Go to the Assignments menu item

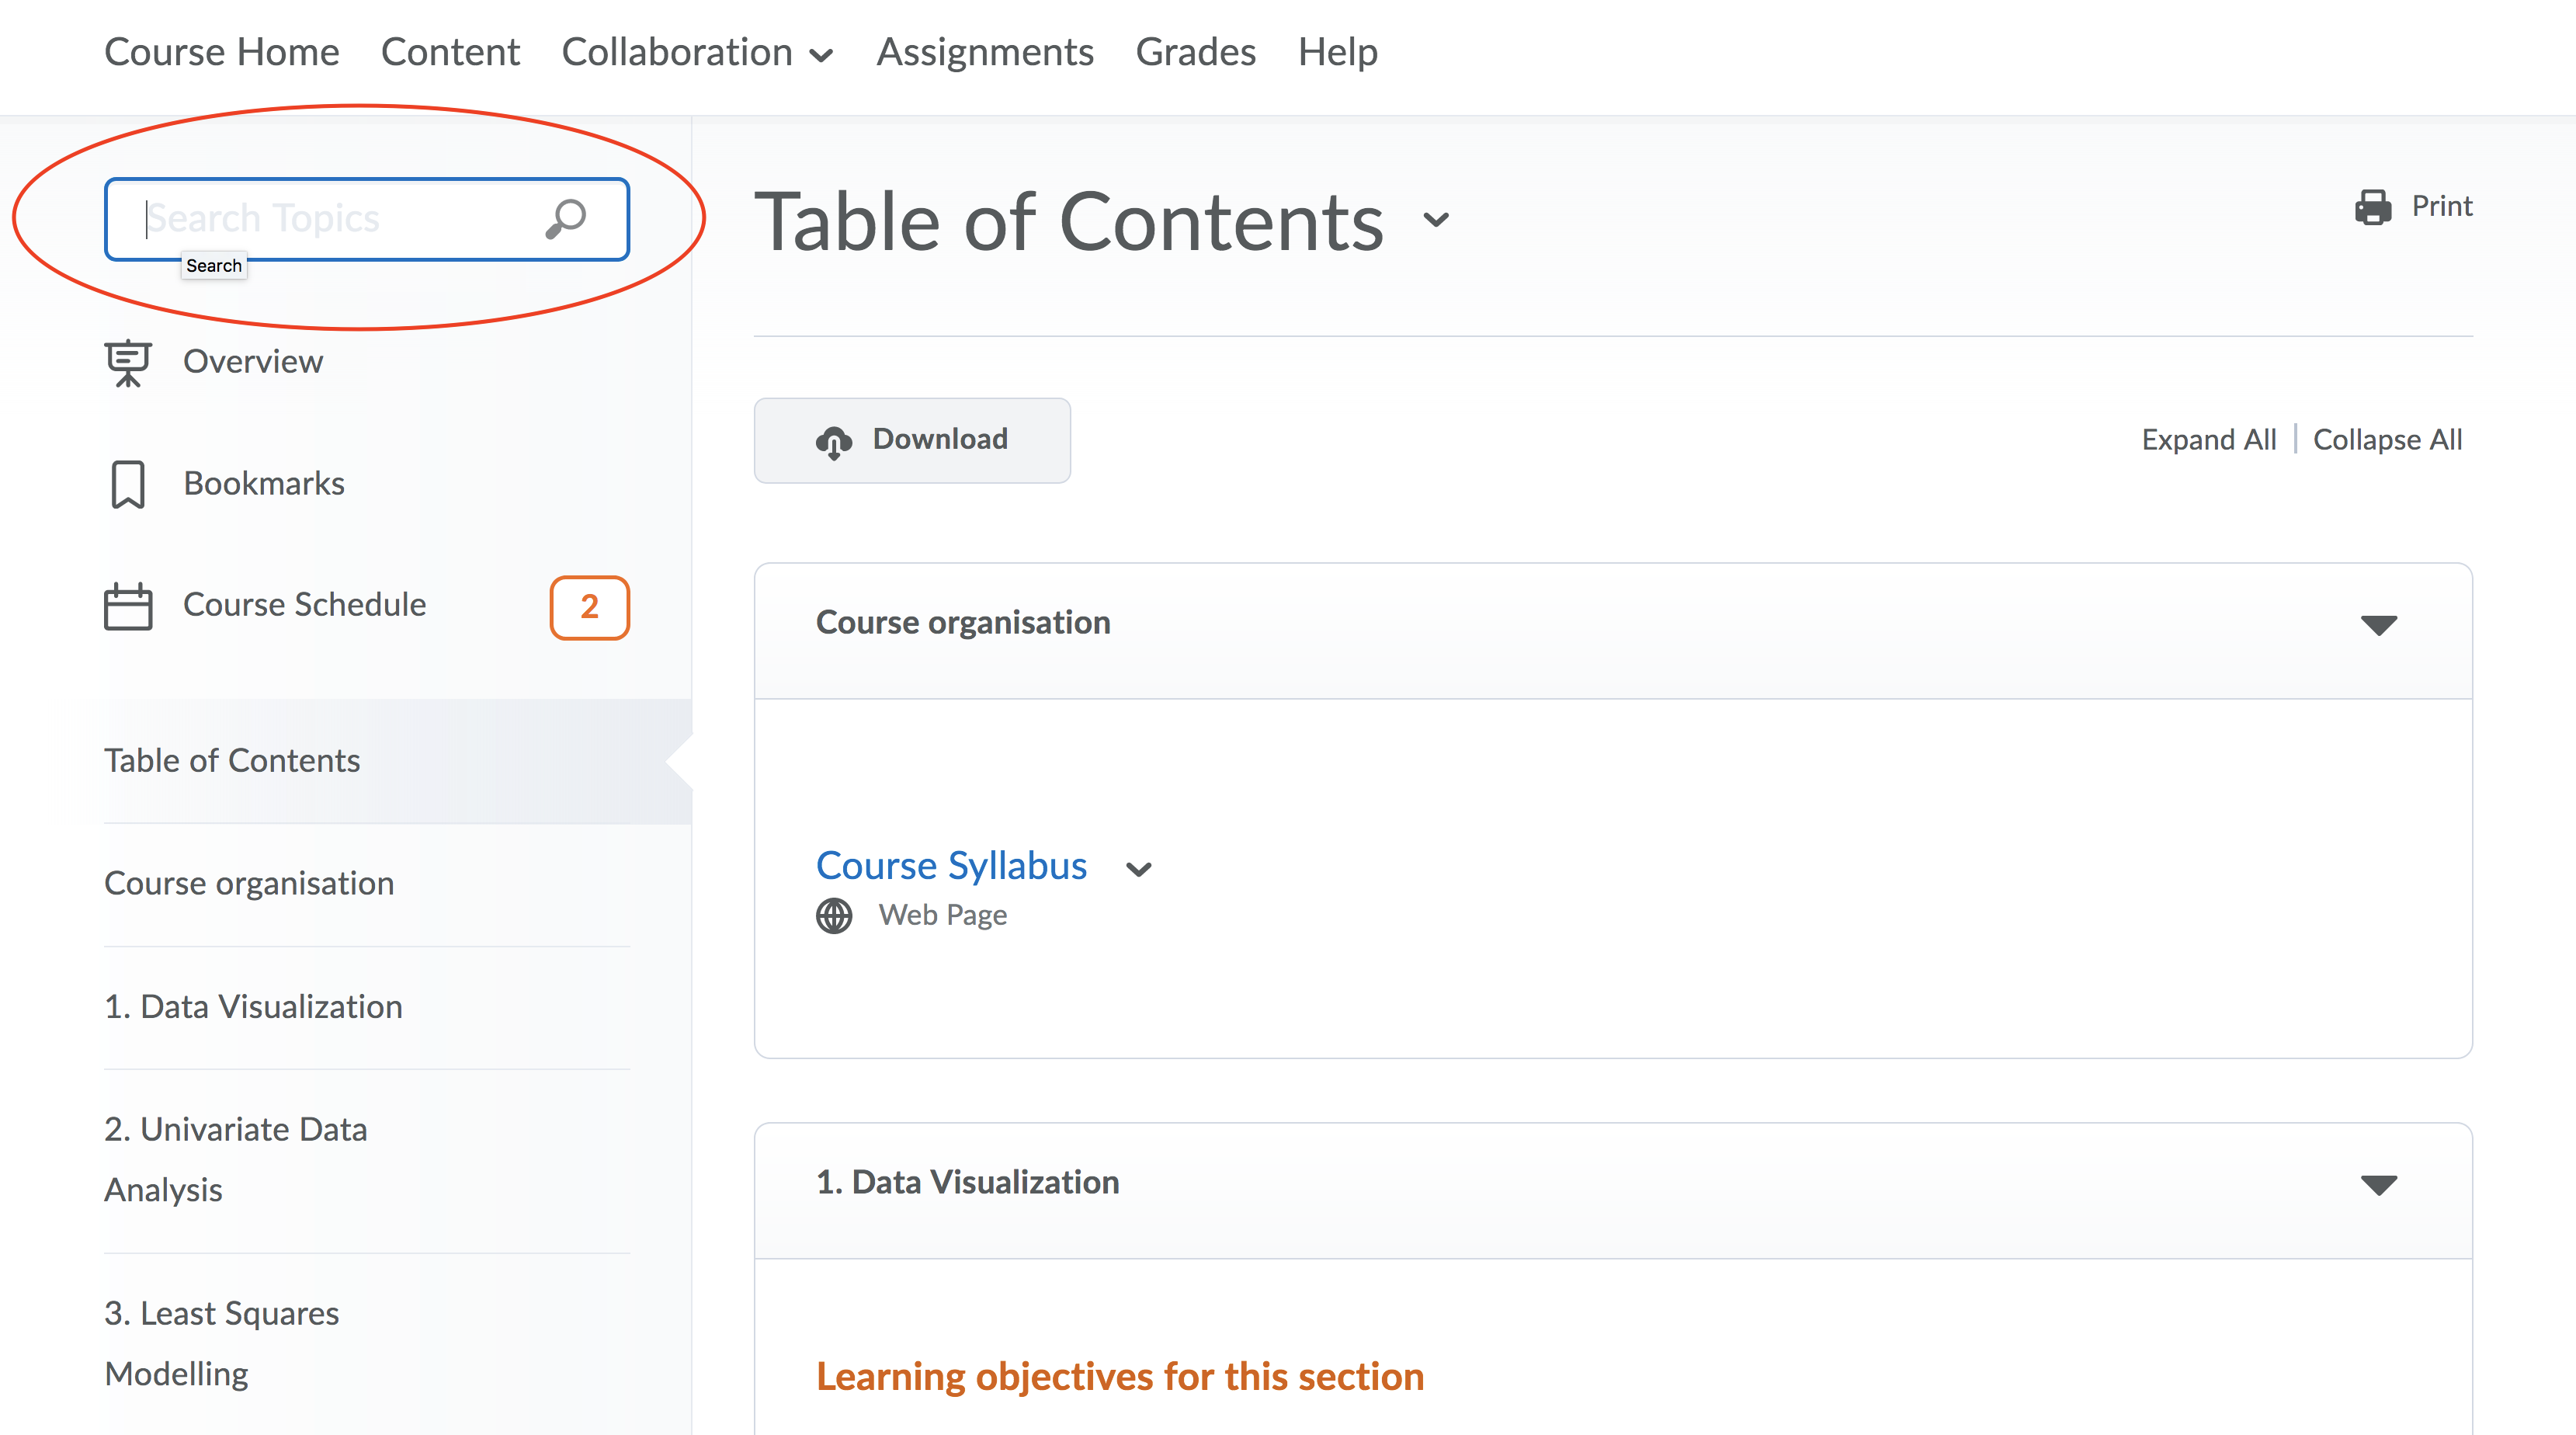tap(984, 52)
